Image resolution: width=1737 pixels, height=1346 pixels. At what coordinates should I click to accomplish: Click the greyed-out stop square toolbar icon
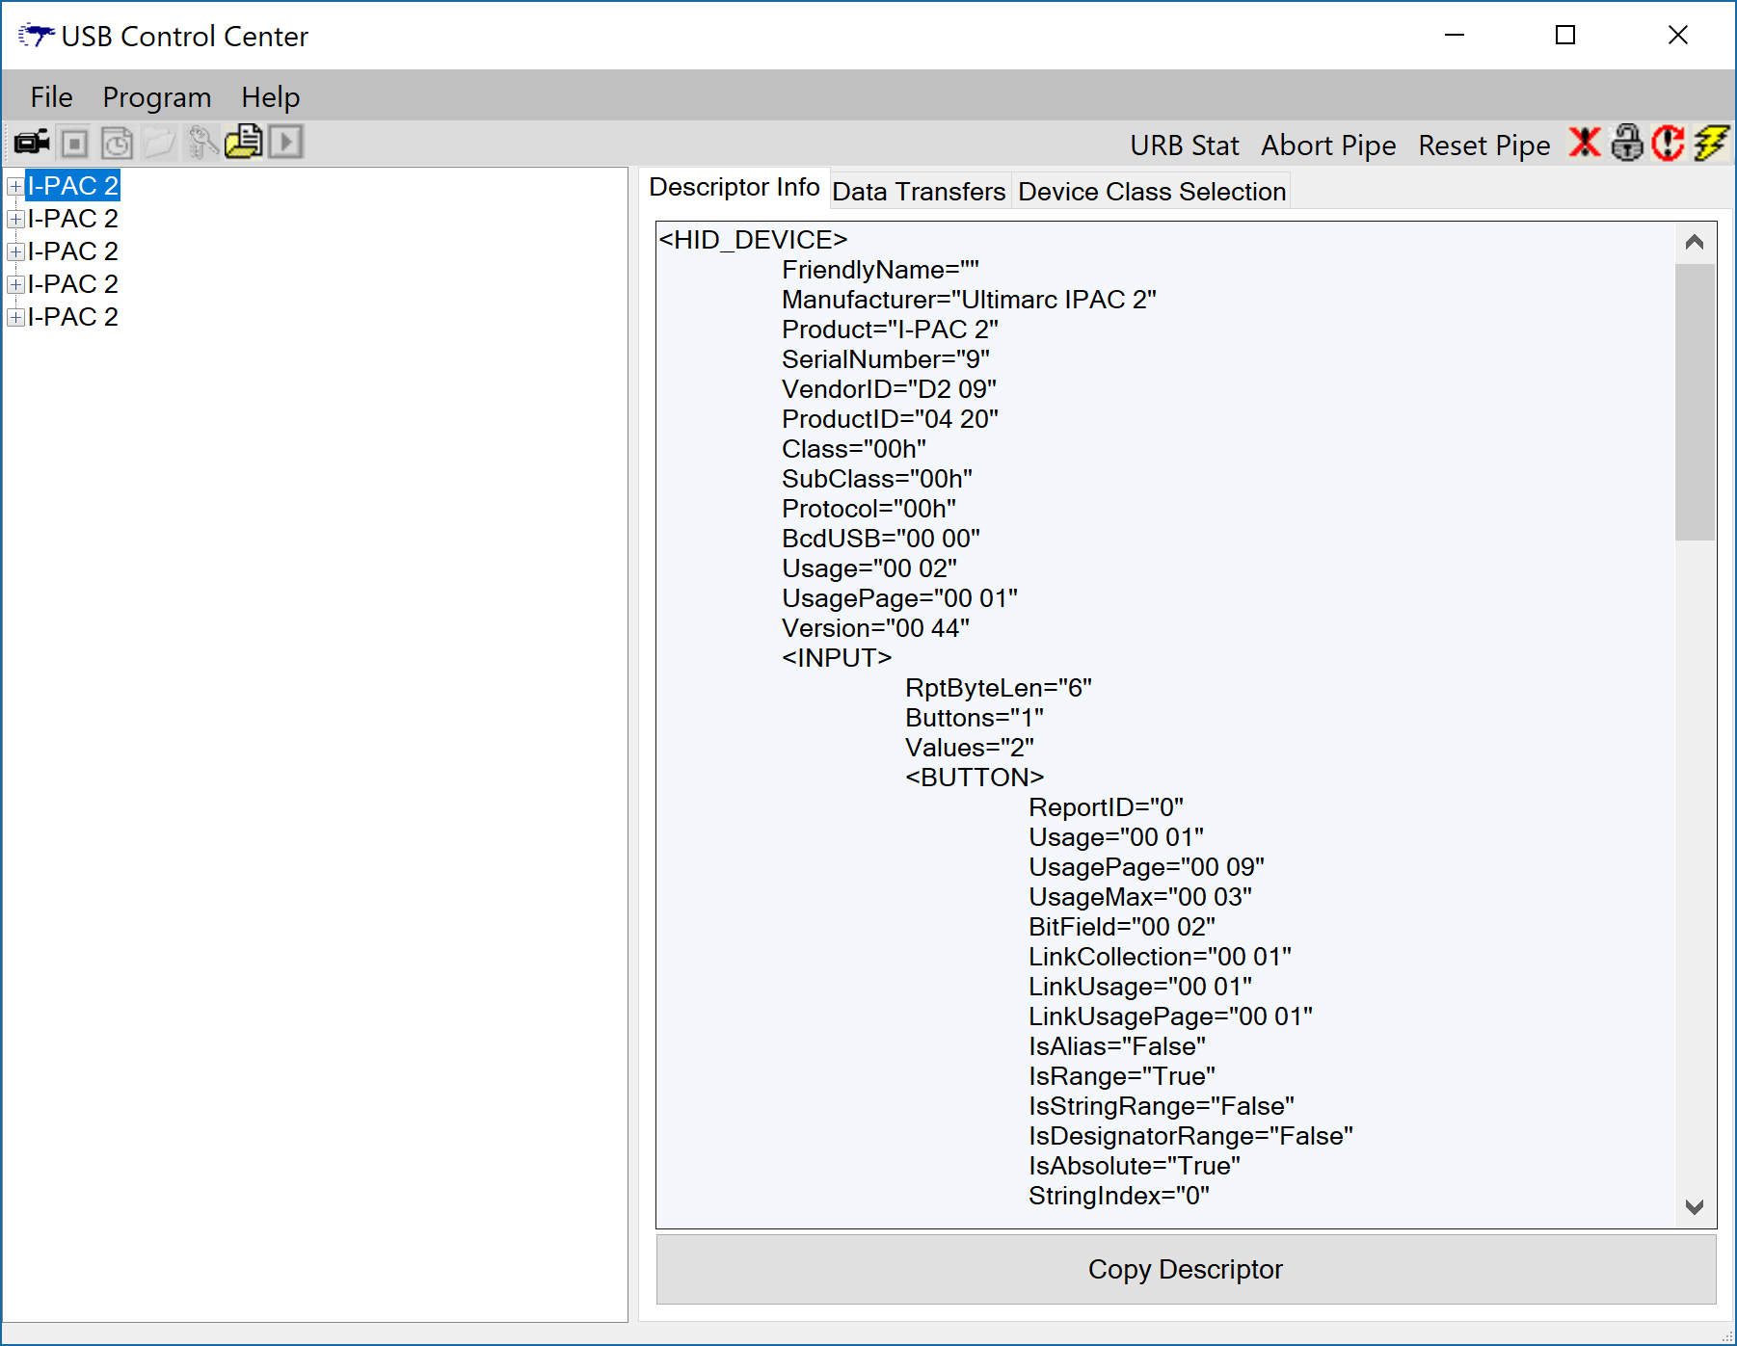pos(74,144)
